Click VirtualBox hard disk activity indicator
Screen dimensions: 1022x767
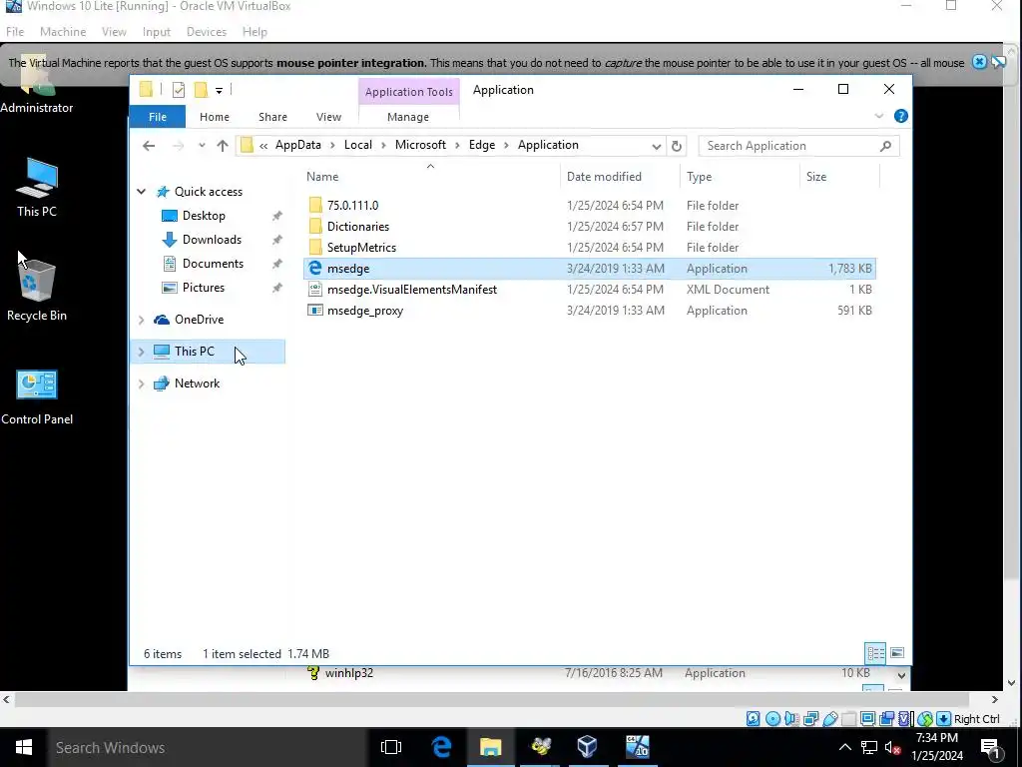tap(753, 719)
